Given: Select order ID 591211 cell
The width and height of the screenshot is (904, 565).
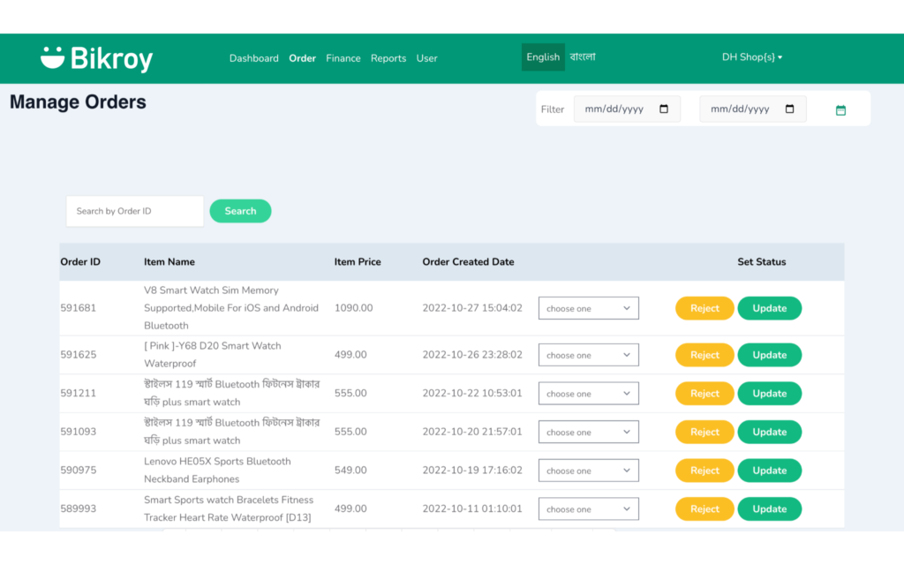Looking at the screenshot, I should 79,394.
